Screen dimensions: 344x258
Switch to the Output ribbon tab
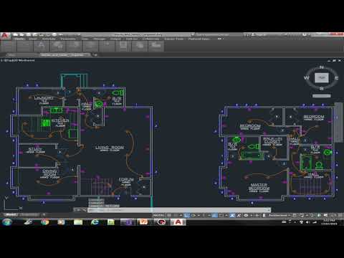tap(115, 39)
